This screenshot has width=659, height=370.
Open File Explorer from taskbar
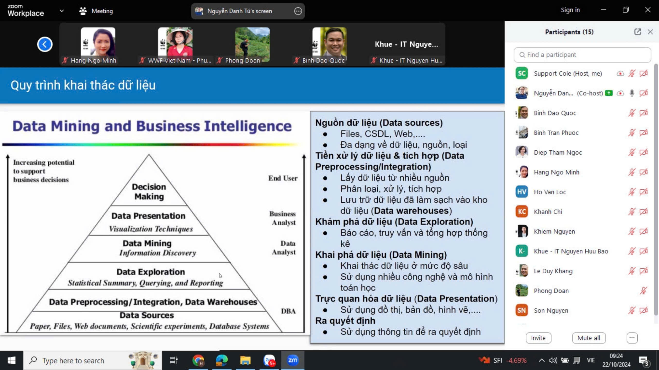tap(245, 360)
